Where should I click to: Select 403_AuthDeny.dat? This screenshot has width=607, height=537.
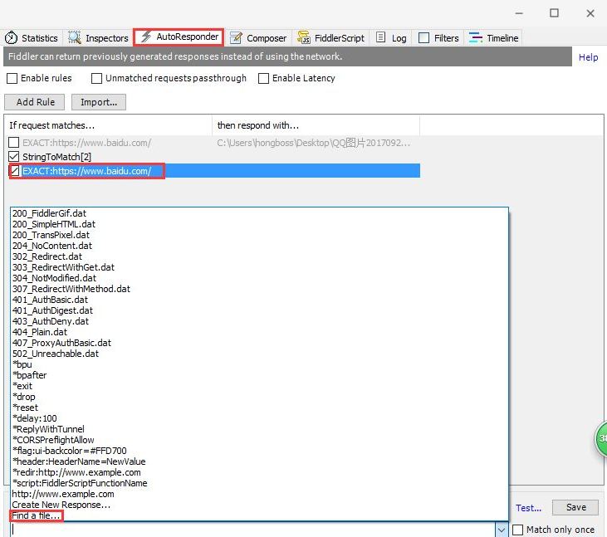(258, 321)
